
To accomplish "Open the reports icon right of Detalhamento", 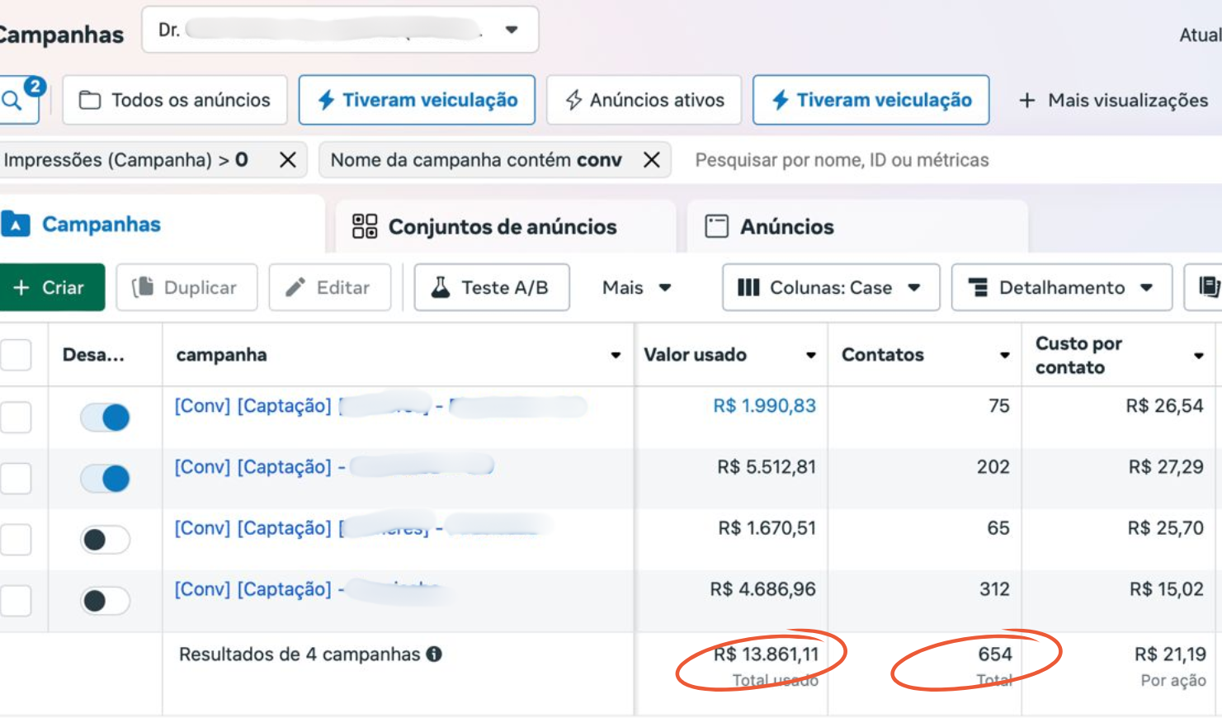I will [x=1207, y=287].
